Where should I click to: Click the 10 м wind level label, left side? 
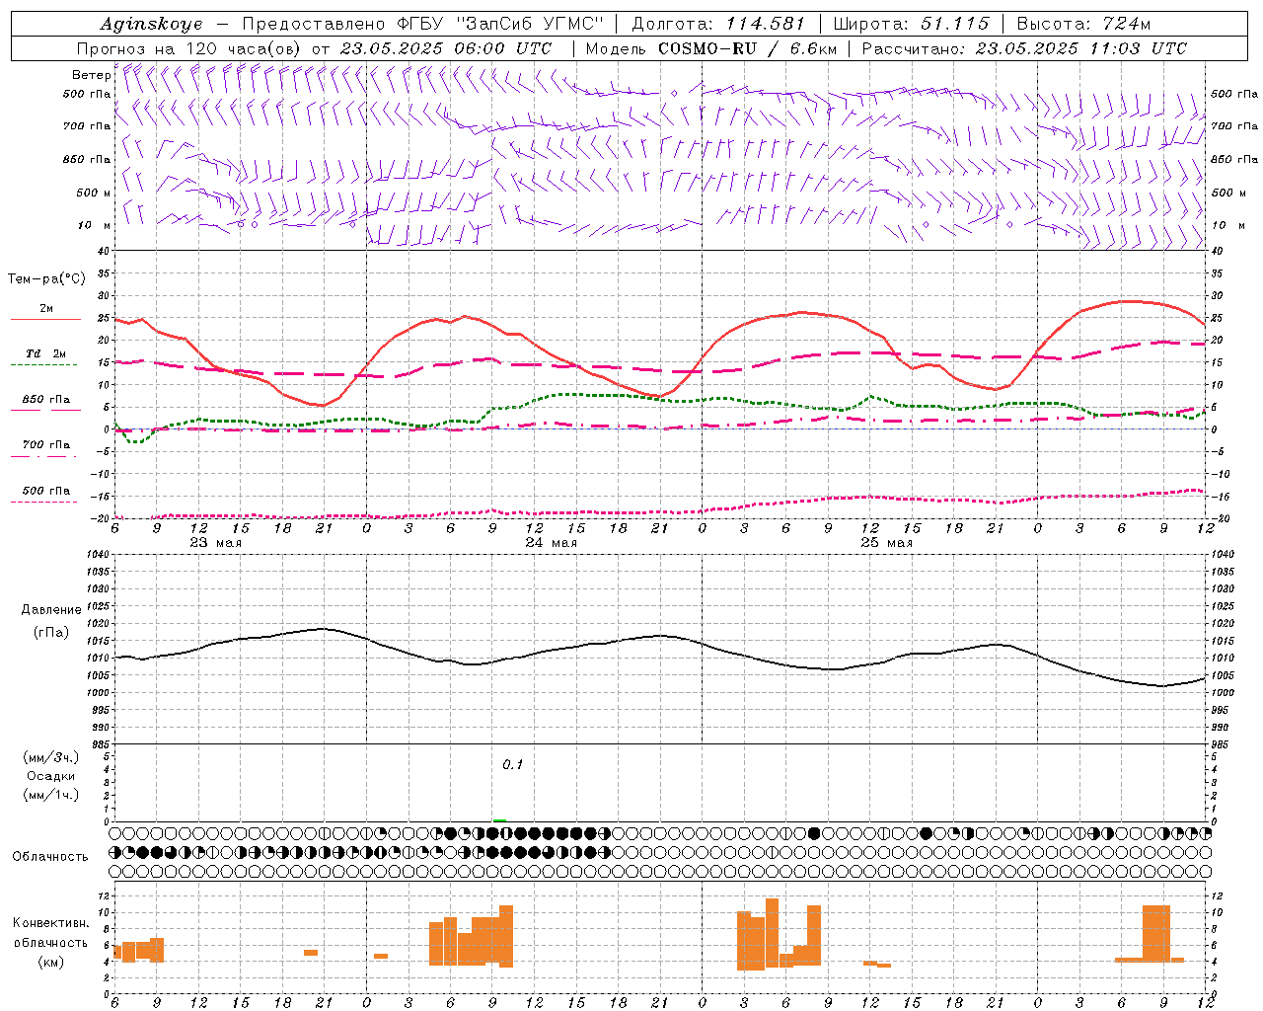click(95, 225)
